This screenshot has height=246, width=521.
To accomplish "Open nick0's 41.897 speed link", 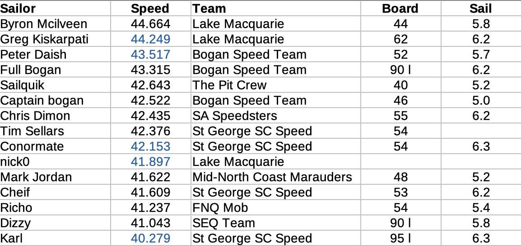I will click(x=150, y=162).
